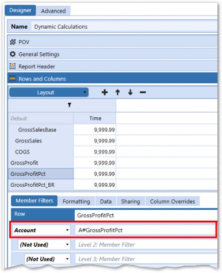The width and height of the screenshot is (222, 273).
Task: Edit the Row name field GrossProfitPct
Action: click(146, 216)
